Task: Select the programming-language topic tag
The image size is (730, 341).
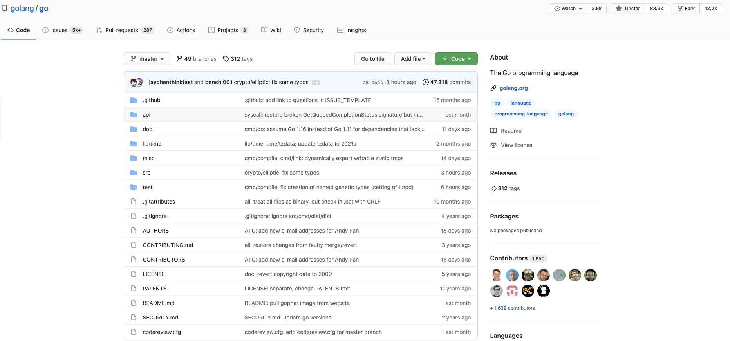Action: click(x=521, y=114)
